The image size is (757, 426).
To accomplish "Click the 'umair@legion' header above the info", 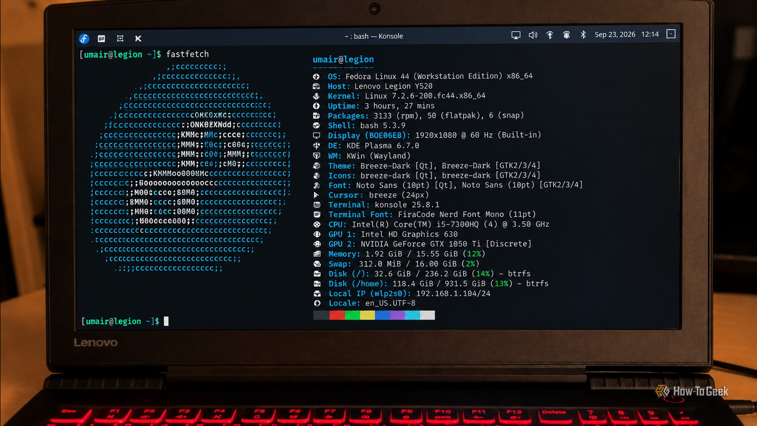I will pos(343,59).
